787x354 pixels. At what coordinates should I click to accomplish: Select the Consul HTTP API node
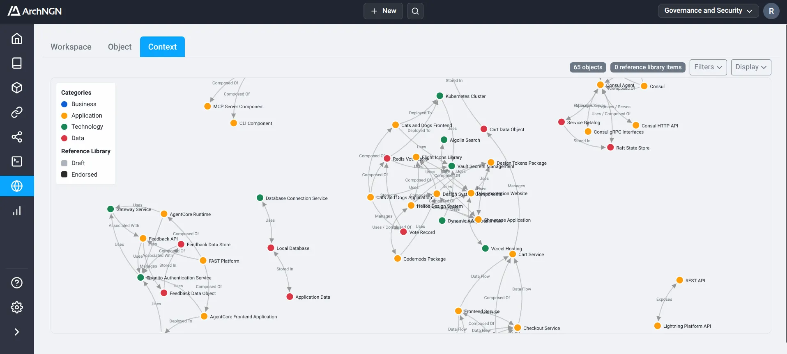pyautogui.click(x=636, y=125)
